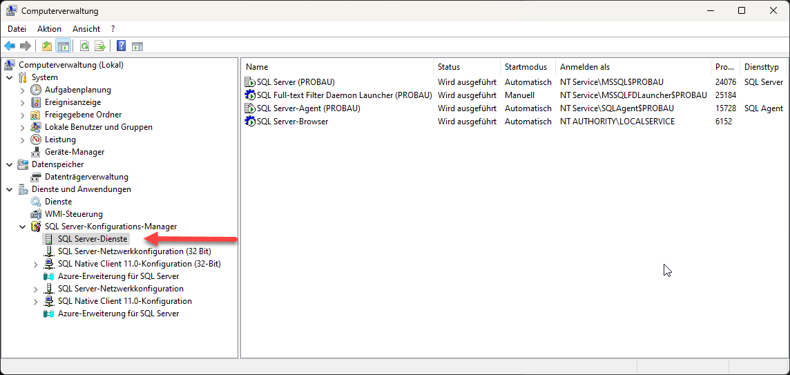Click the Geräte-Manager icon
This screenshot has width=790, height=375.
pos(36,152)
